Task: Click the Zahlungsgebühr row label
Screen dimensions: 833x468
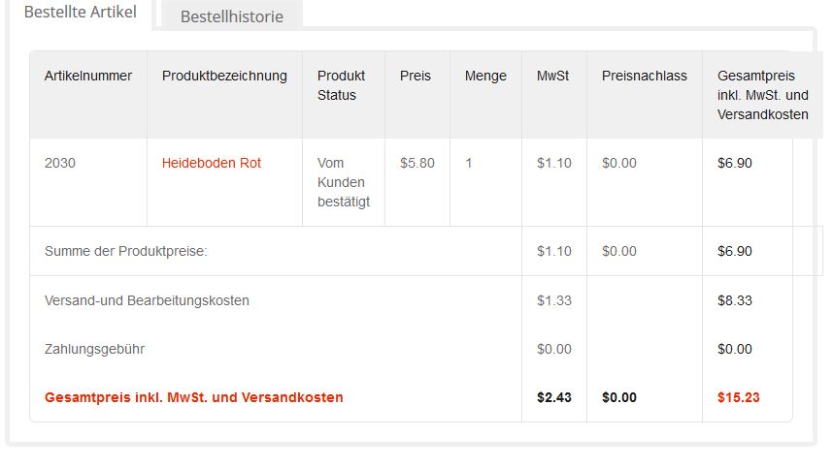Action: [94, 349]
